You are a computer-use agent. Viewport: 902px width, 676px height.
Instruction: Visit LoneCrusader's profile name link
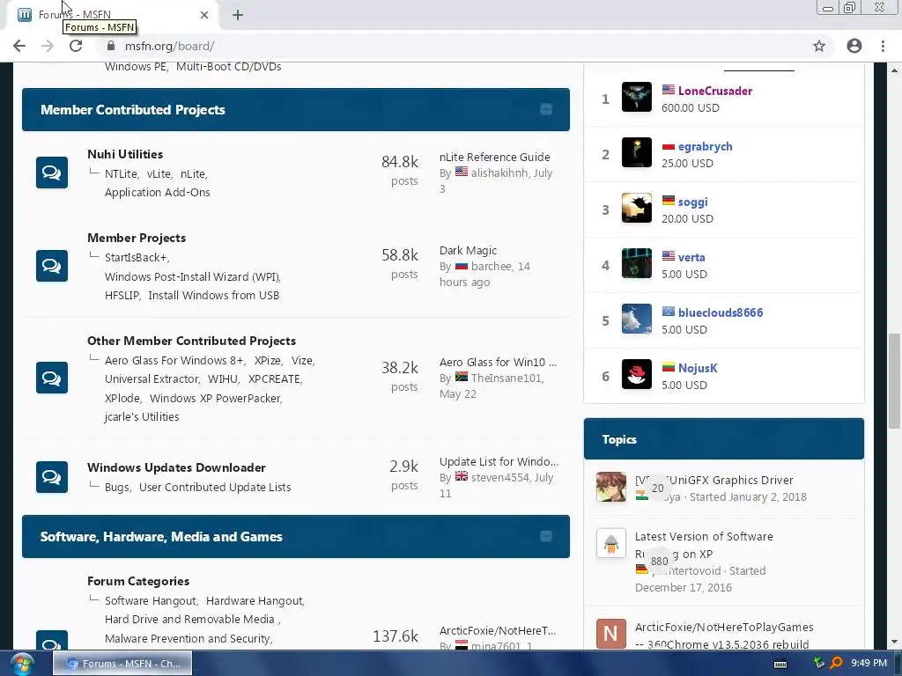[715, 91]
